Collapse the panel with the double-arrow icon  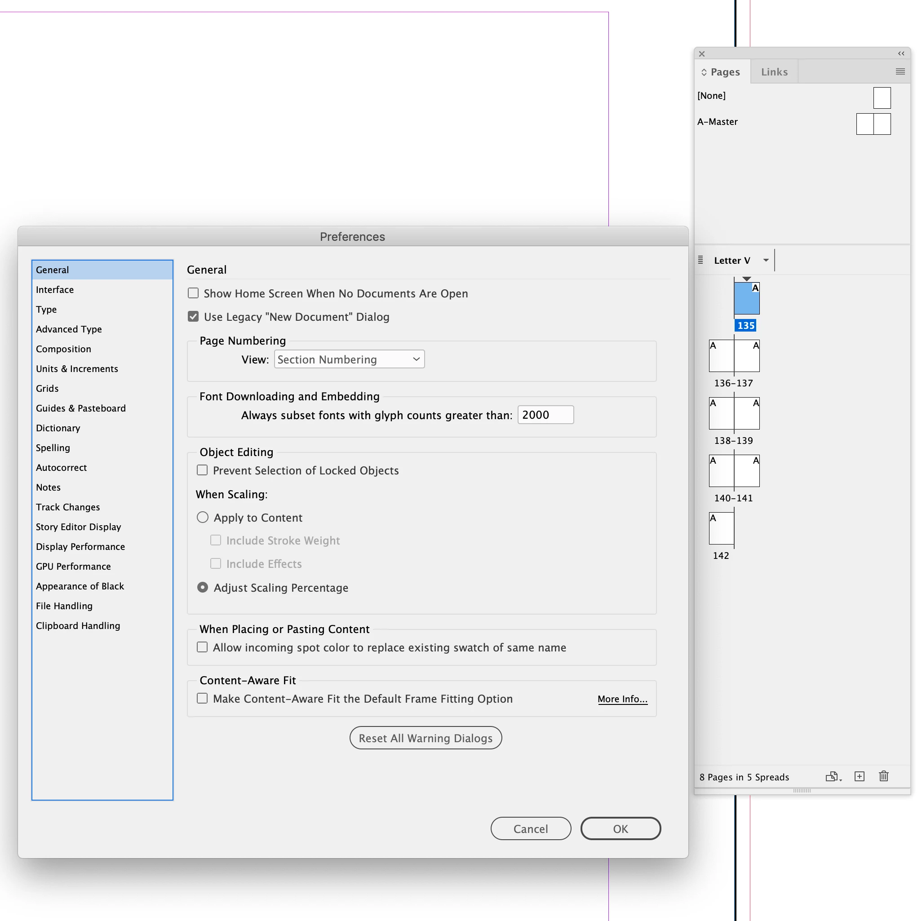pos(900,53)
